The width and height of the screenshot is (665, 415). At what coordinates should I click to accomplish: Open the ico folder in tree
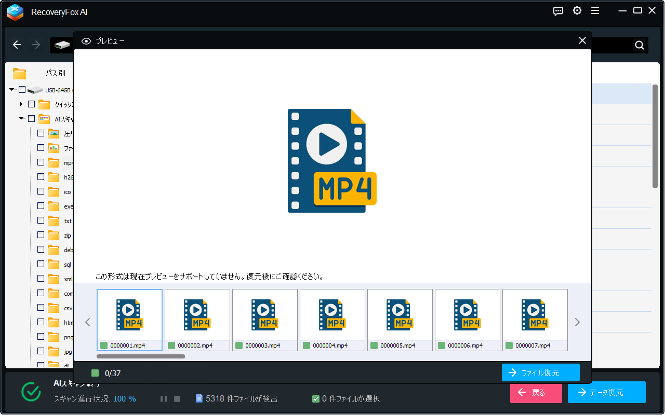click(54, 192)
